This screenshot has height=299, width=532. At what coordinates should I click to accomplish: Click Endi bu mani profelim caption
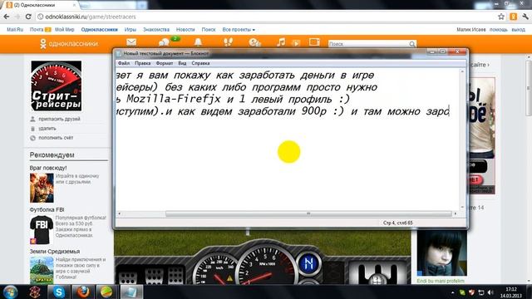[441, 281]
